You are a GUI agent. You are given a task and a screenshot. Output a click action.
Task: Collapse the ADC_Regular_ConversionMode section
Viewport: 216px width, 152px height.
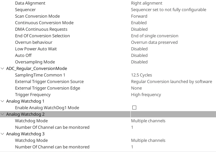pyautogui.click(x=2, y=69)
